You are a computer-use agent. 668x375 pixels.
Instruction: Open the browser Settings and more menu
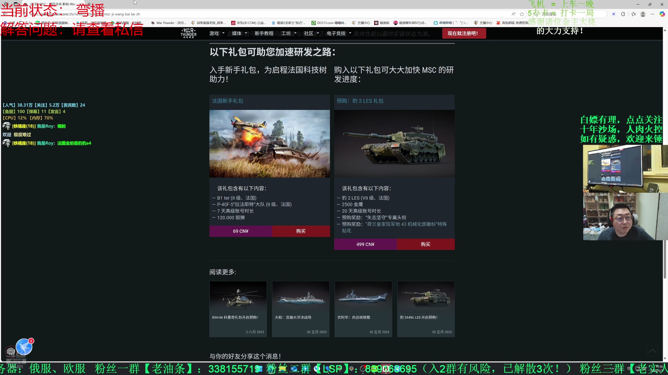(x=652, y=14)
